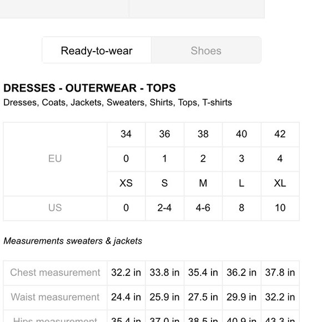
Task: Click the XS size cell
Action: pyautogui.click(x=126, y=184)
